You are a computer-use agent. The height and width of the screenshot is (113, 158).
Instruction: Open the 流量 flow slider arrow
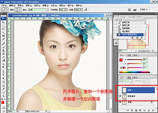tap(82, 10)
